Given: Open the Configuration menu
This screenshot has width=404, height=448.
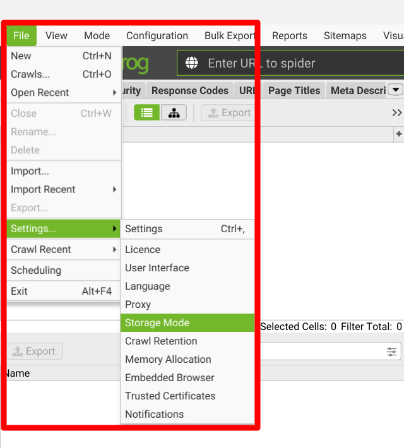Looking at the screenshot, I should coord(157,36).
